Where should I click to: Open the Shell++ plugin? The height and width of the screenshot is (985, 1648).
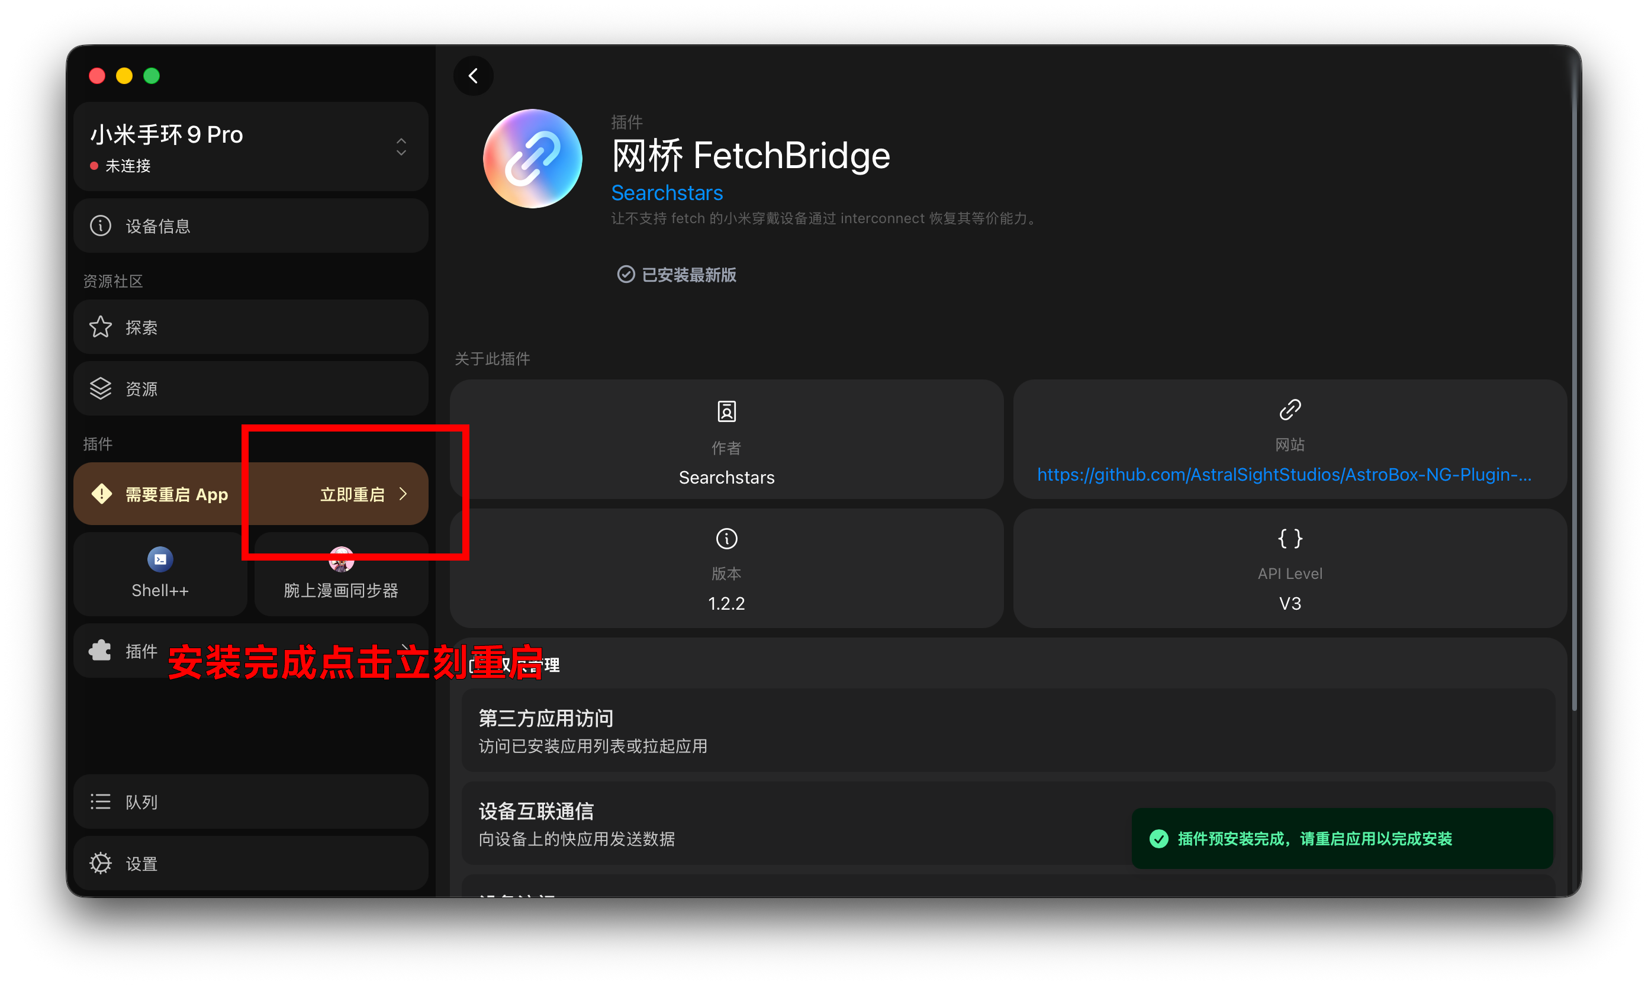160,574
